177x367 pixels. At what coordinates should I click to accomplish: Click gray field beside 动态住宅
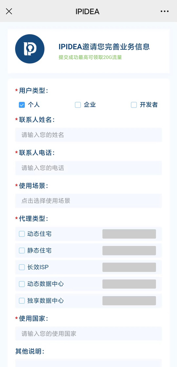pyautogui.click(x=129, y=234)
